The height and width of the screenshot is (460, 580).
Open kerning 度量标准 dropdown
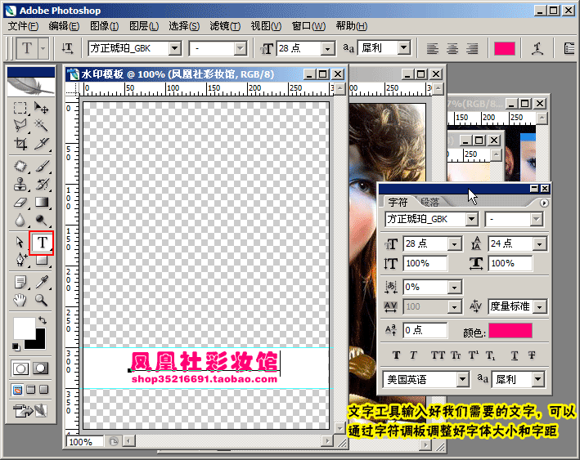540,306
